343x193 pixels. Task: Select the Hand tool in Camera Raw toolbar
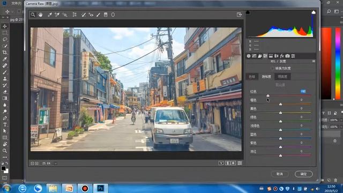tap(40, 14)
